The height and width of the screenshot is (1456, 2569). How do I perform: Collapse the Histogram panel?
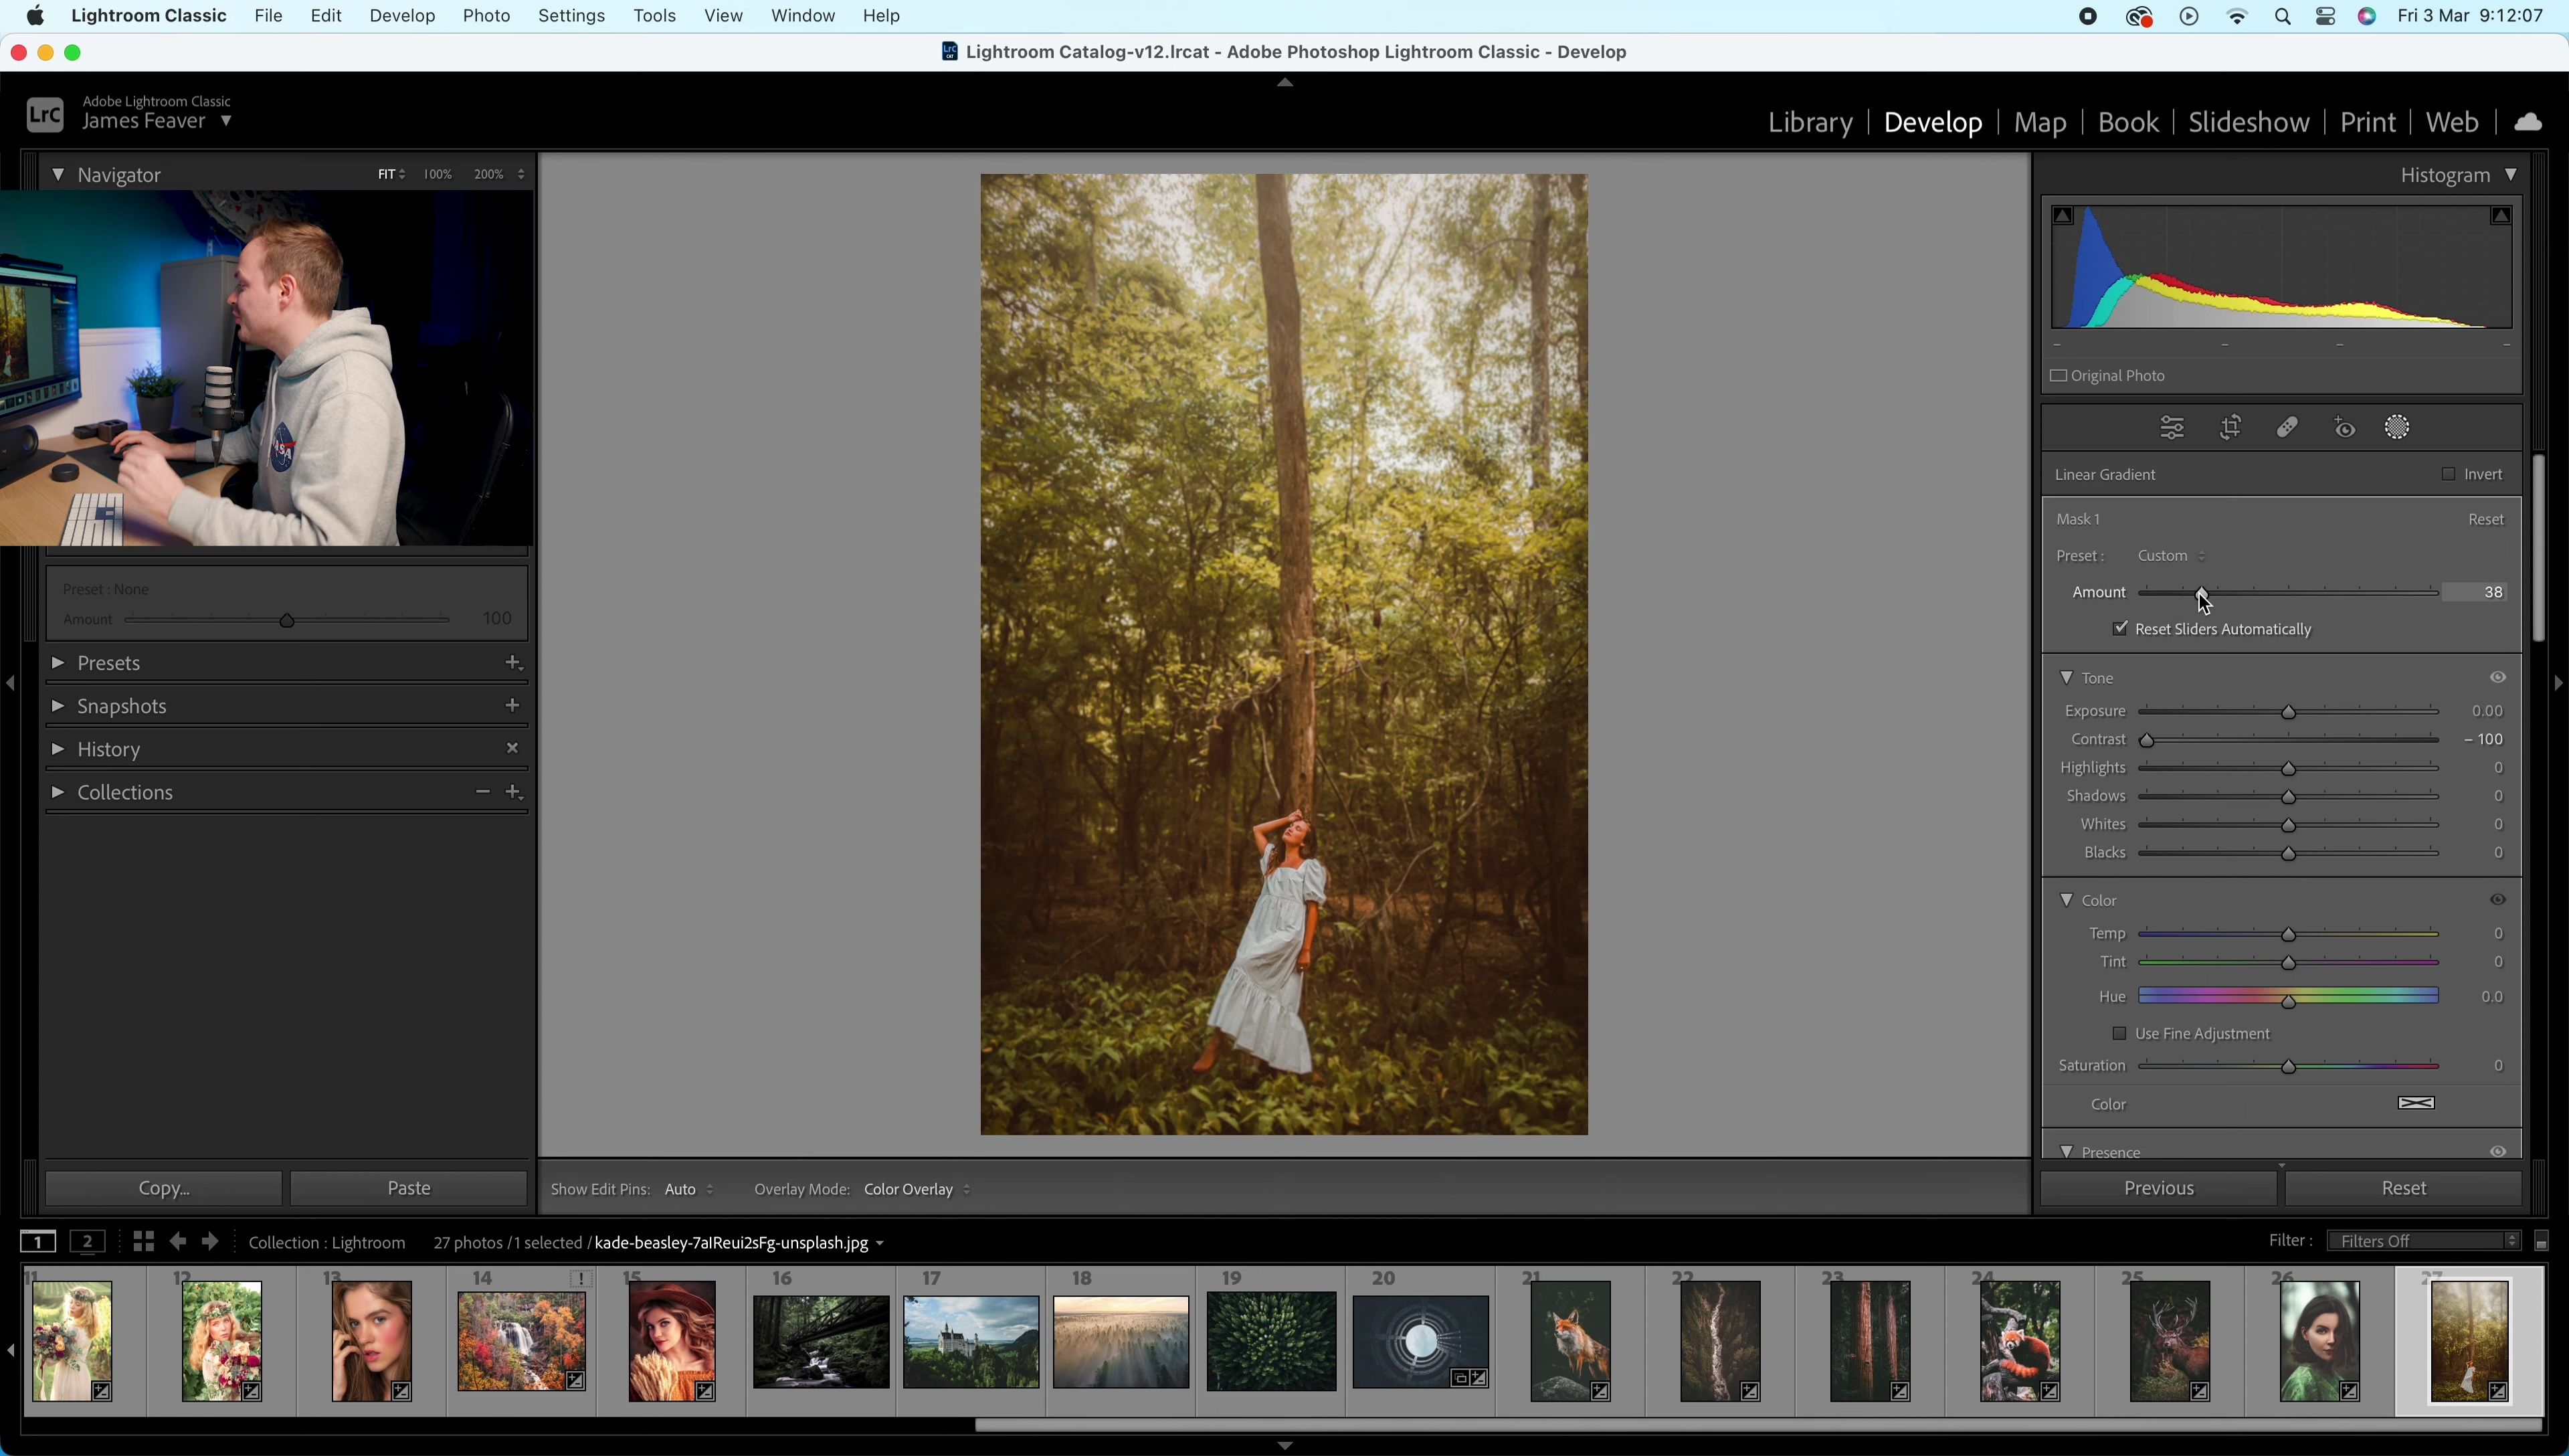pyautogui.click(x=2511, y=174)
